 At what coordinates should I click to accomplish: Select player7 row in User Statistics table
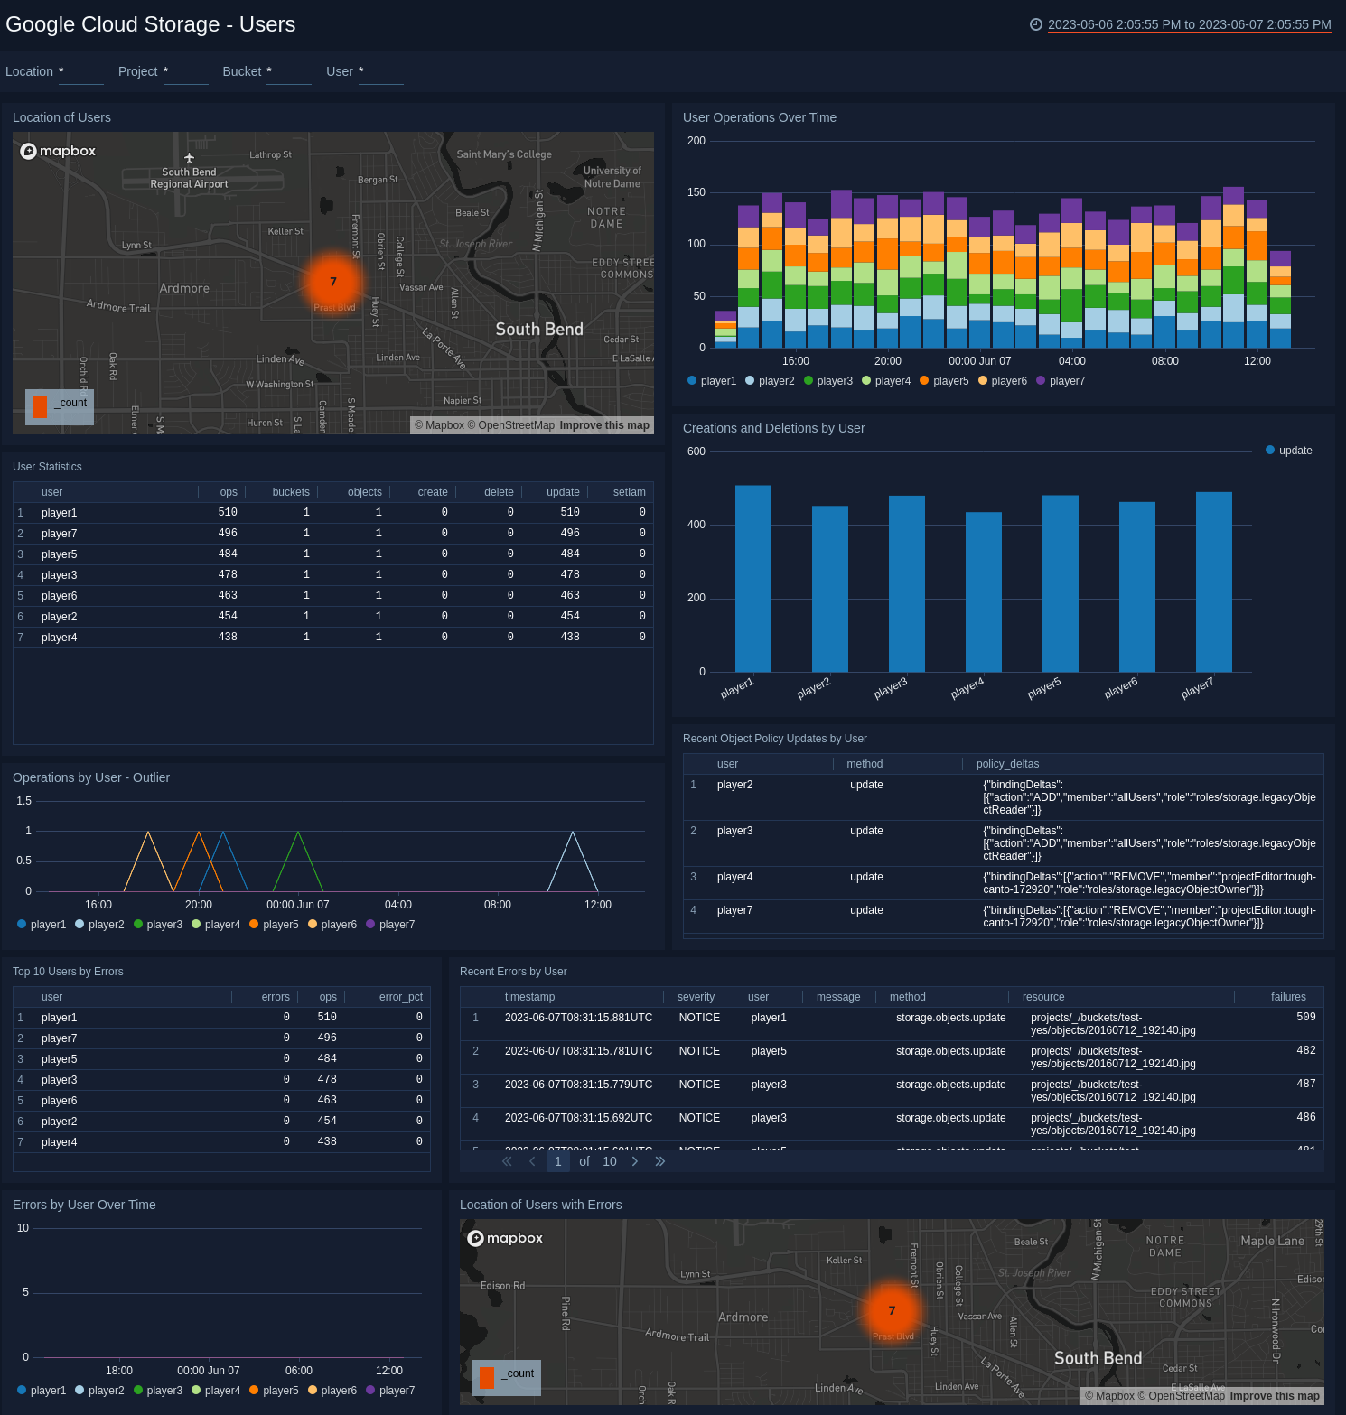coord(332,534)
